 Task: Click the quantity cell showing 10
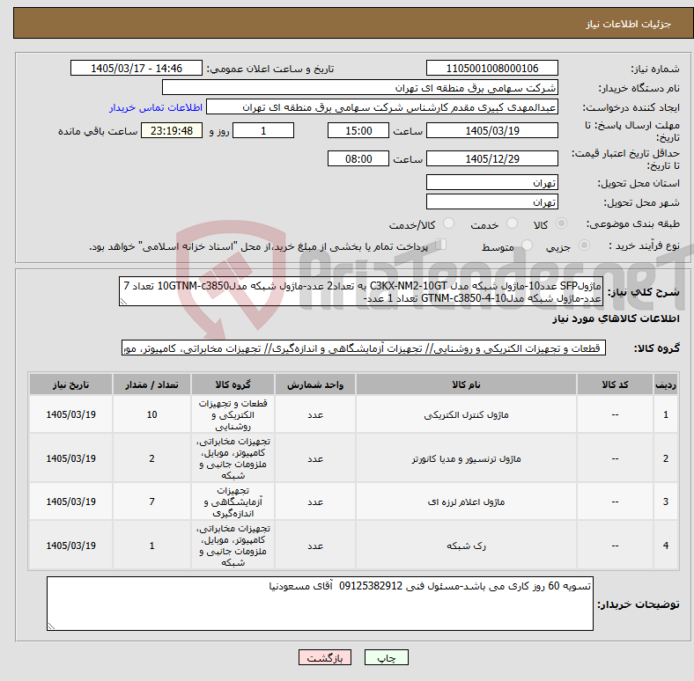pyautogui.click(x=151, y=414)
